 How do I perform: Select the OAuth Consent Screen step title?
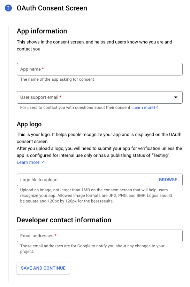coord(52,8)
